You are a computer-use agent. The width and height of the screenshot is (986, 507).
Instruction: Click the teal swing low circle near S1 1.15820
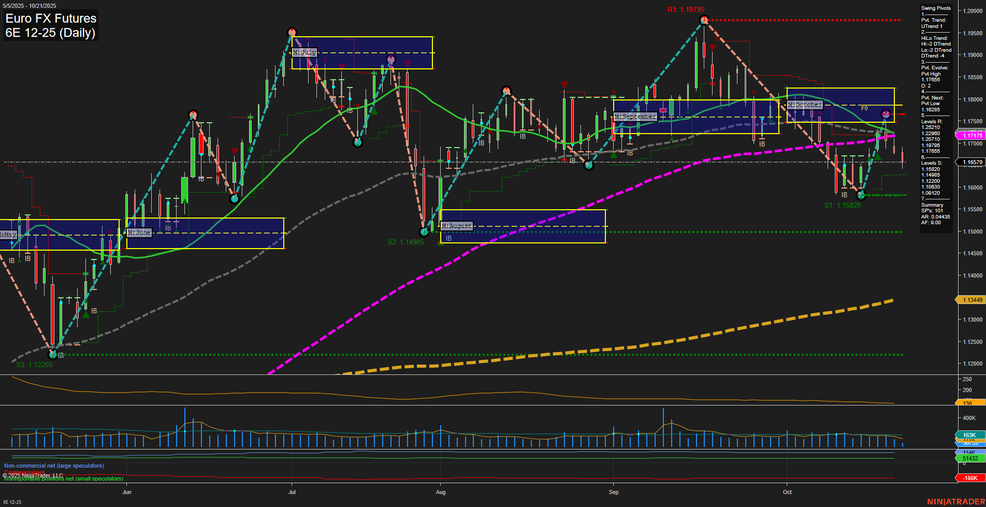(861, 195)
